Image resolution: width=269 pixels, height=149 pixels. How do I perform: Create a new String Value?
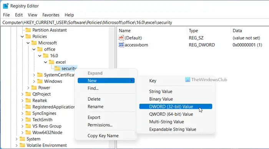coord(176,92)
